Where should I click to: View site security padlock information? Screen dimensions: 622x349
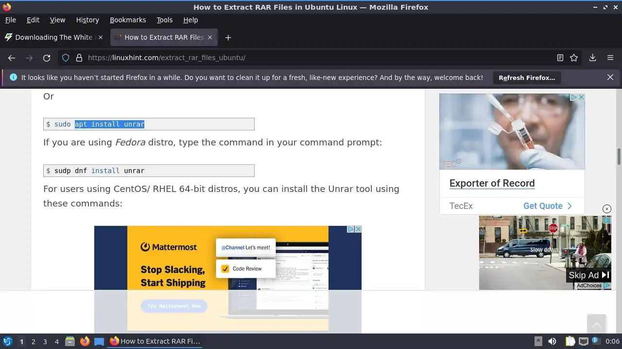pyautogui.click(x=79, y=58)
